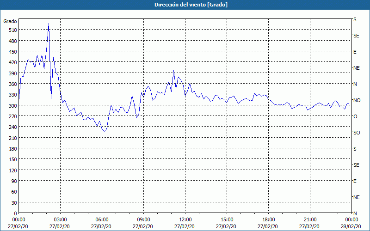The width and height of the screenshot is (370, 231).
Task: Click the 06:00 time axis label
Action: (102, 219)
